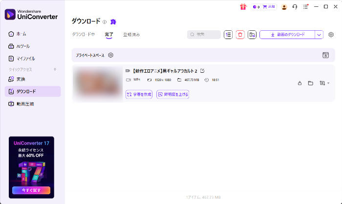Click the video title 黒ギャルアラカルト 2
The height and width of the screenshot is (204, 342).
tap(165, 71)
